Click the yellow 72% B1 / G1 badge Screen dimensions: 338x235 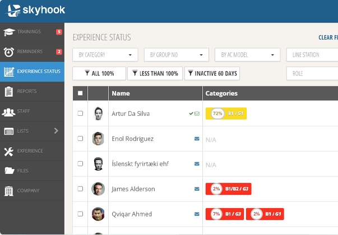point(226,114)
